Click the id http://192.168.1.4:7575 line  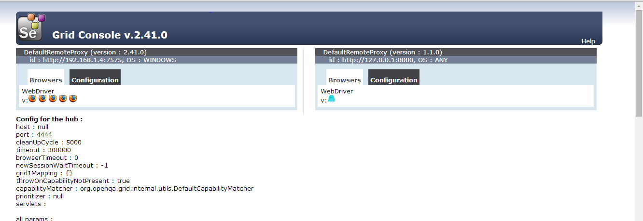[x=103, y=60]
